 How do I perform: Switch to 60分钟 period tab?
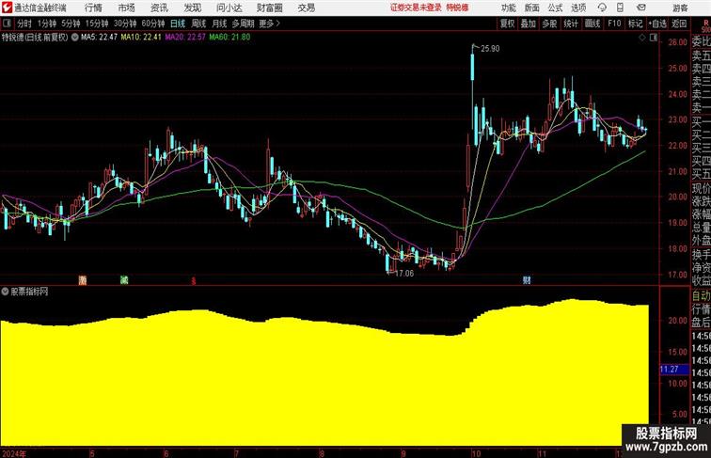pyautogui.click(x=153, y=24)
